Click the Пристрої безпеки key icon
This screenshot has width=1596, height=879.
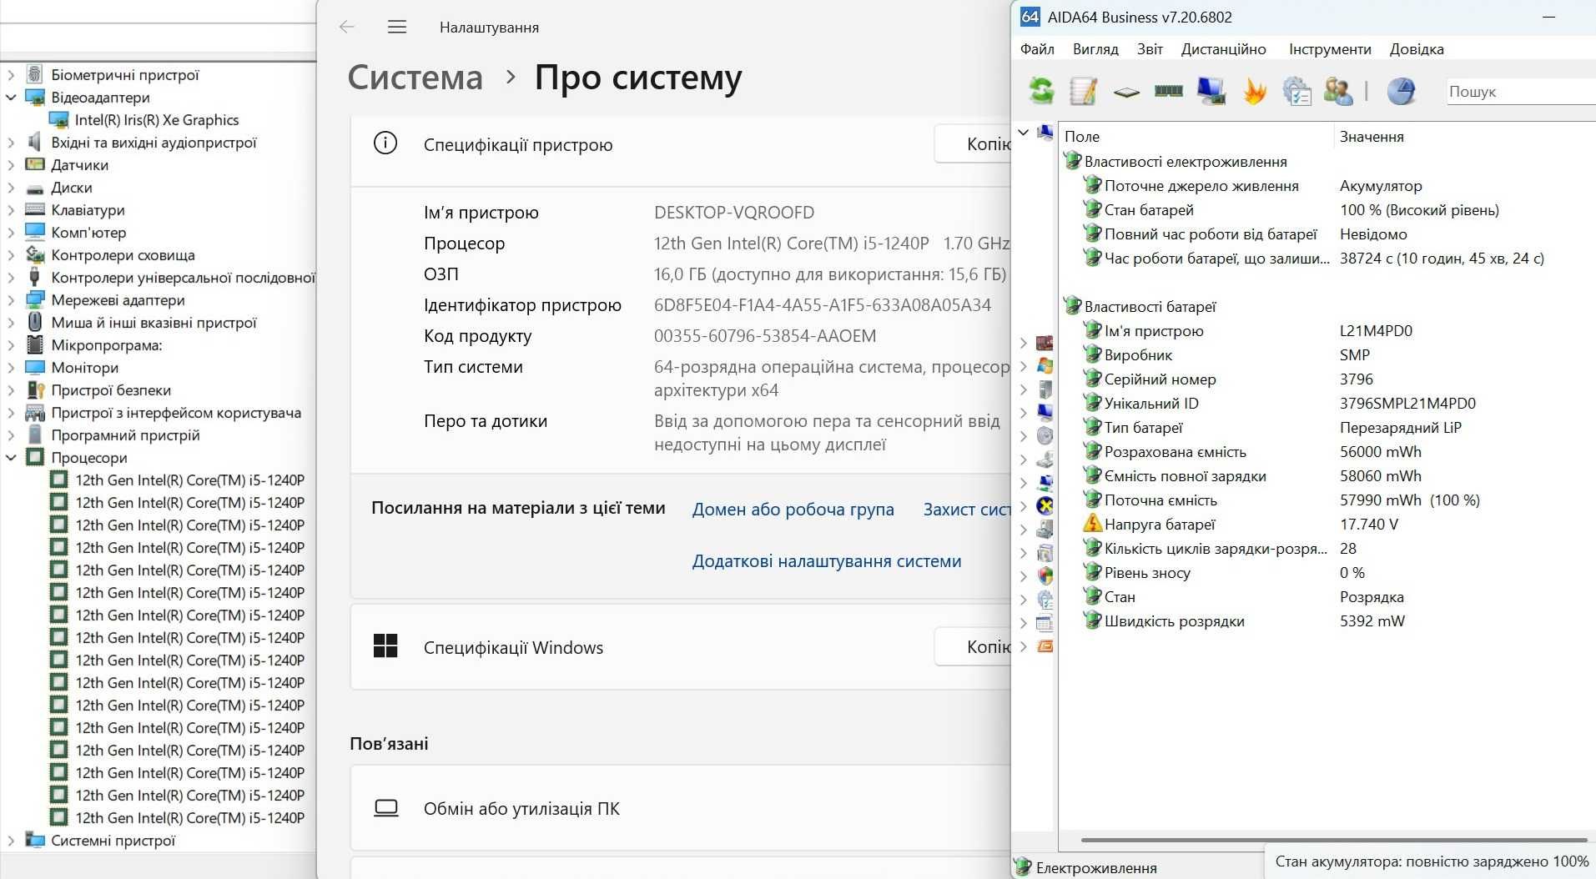coord(35,389)
